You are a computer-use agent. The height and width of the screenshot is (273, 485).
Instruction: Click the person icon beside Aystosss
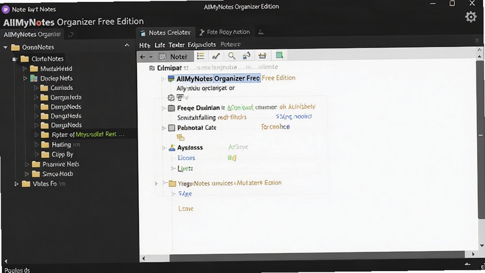[x=172, y=147]
